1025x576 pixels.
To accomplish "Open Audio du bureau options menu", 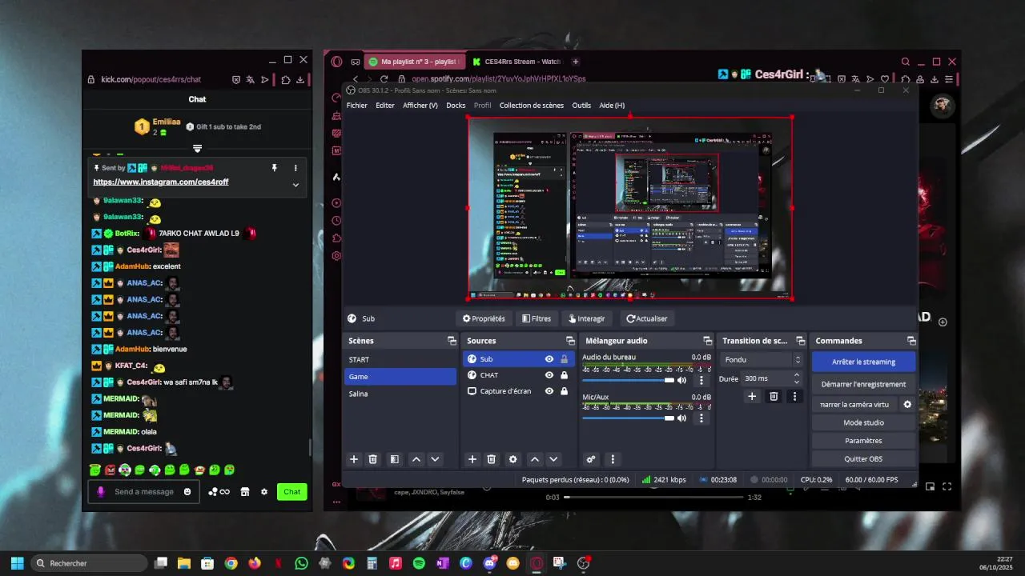I will 701,380.
